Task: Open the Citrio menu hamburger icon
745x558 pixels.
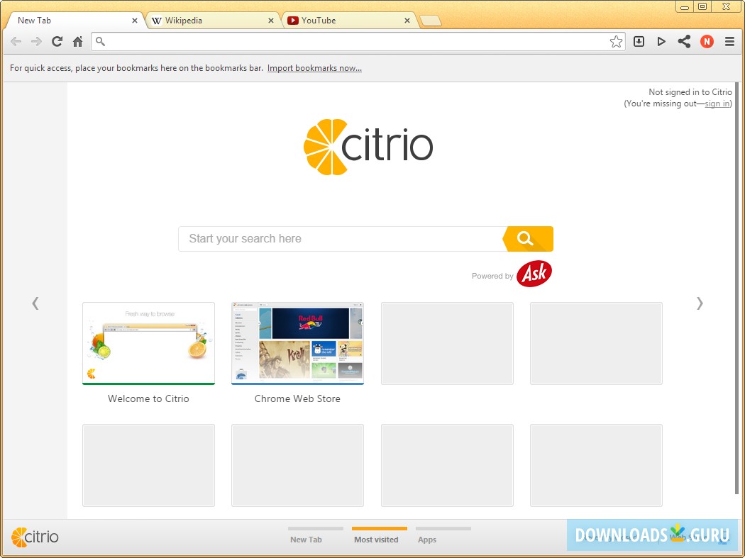Action: coord(729,42)
